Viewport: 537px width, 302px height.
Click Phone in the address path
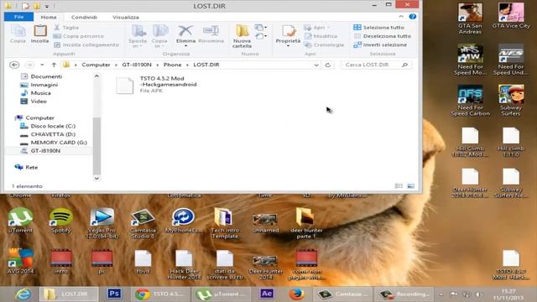172,65
